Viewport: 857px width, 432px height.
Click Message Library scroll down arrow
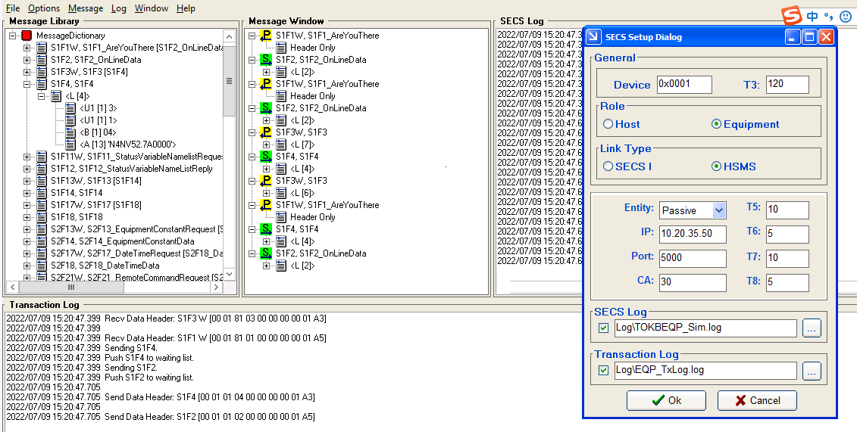pos(229,275)
